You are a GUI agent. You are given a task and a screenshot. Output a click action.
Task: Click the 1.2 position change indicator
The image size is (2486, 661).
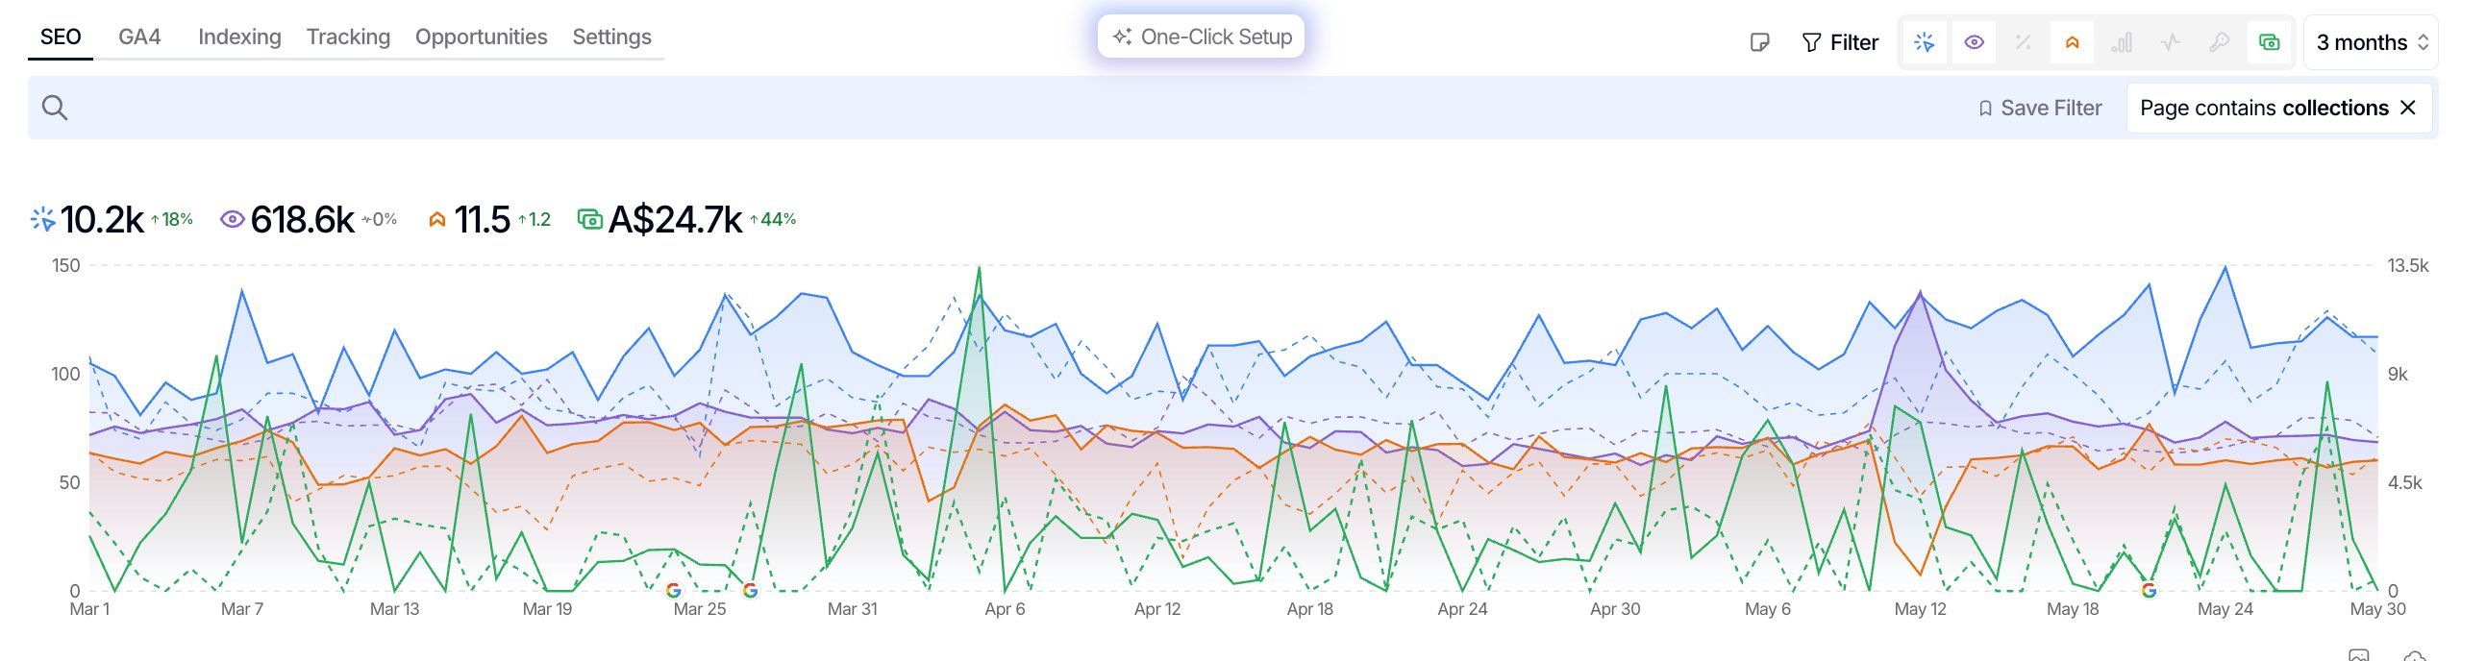(534, 220)
